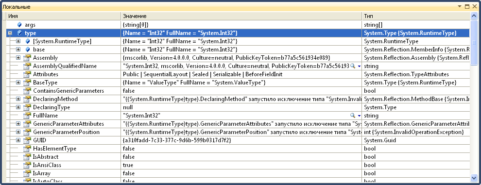Click the IsAnsiClass property icon

(x=28, y=165)
